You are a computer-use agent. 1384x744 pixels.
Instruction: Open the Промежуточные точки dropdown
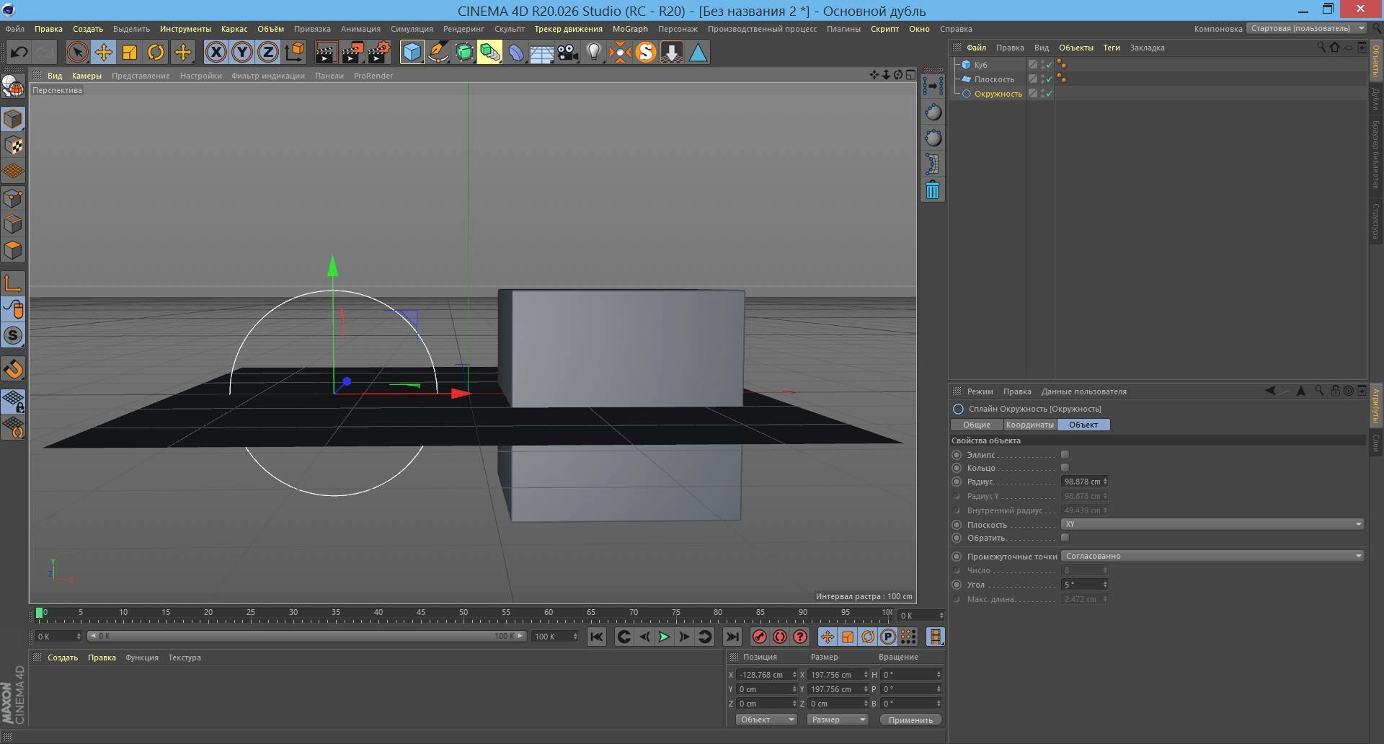click(x=1212, y=556)
